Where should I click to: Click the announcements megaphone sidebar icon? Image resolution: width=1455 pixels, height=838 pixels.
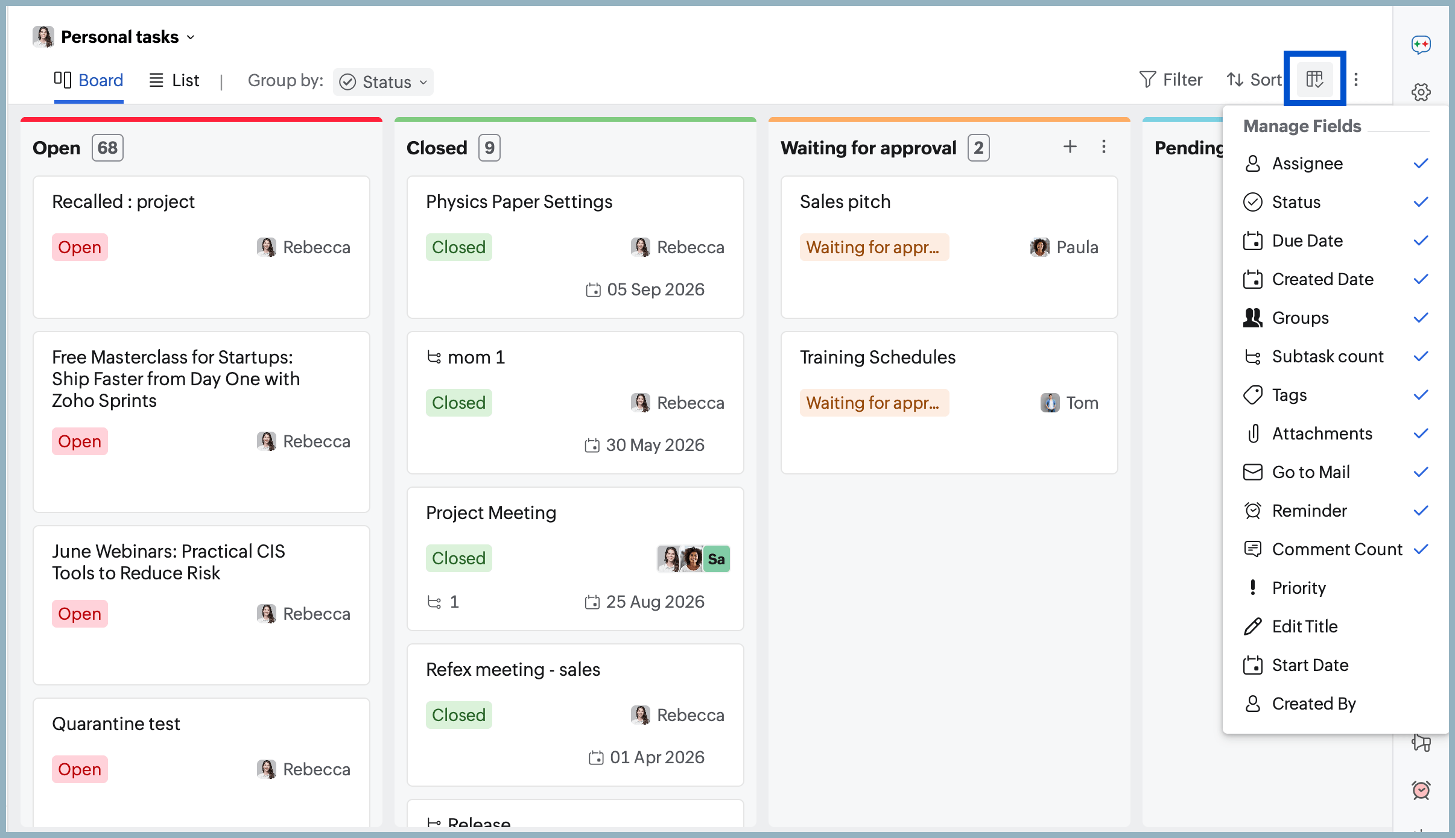click(1421, 742)
